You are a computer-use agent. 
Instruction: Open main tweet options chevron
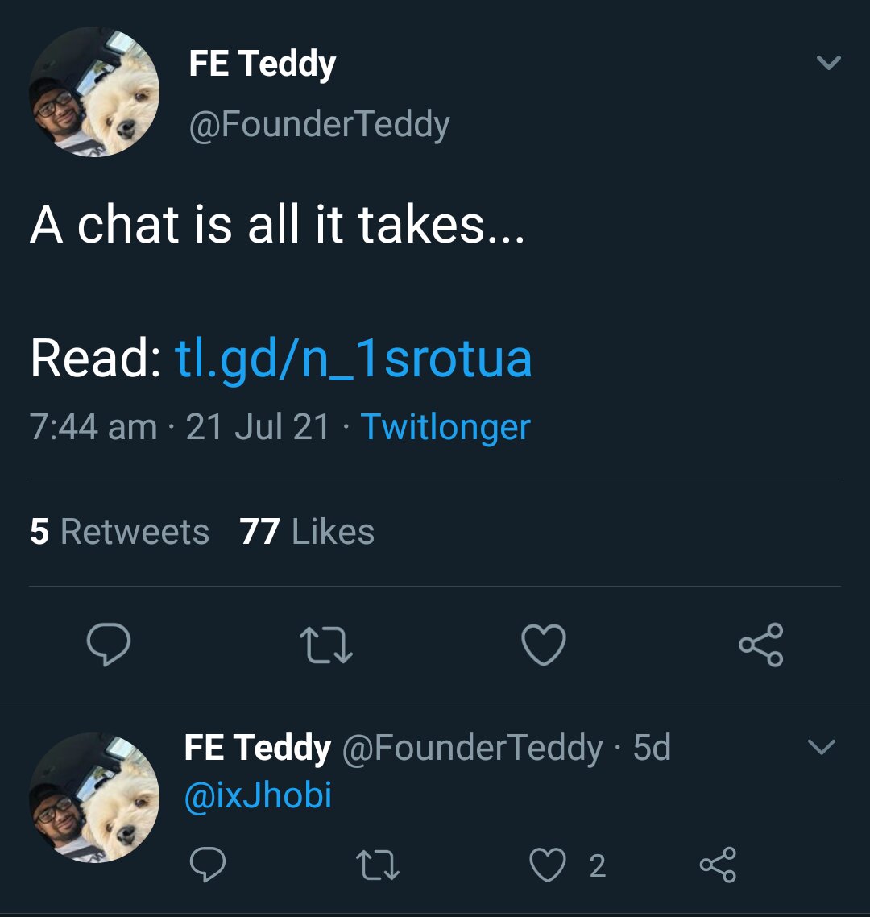point(828,63)
